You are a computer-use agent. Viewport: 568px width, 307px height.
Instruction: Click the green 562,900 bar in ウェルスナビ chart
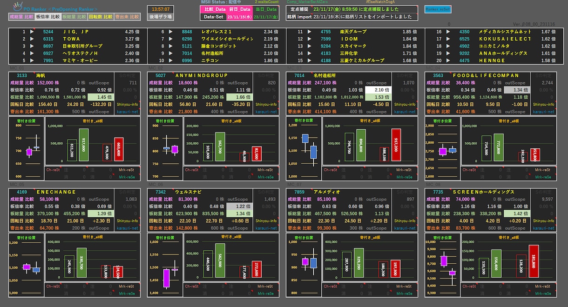coord(221,261)
